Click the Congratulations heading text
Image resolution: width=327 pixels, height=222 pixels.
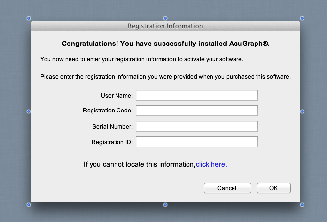tap(165, 44)
